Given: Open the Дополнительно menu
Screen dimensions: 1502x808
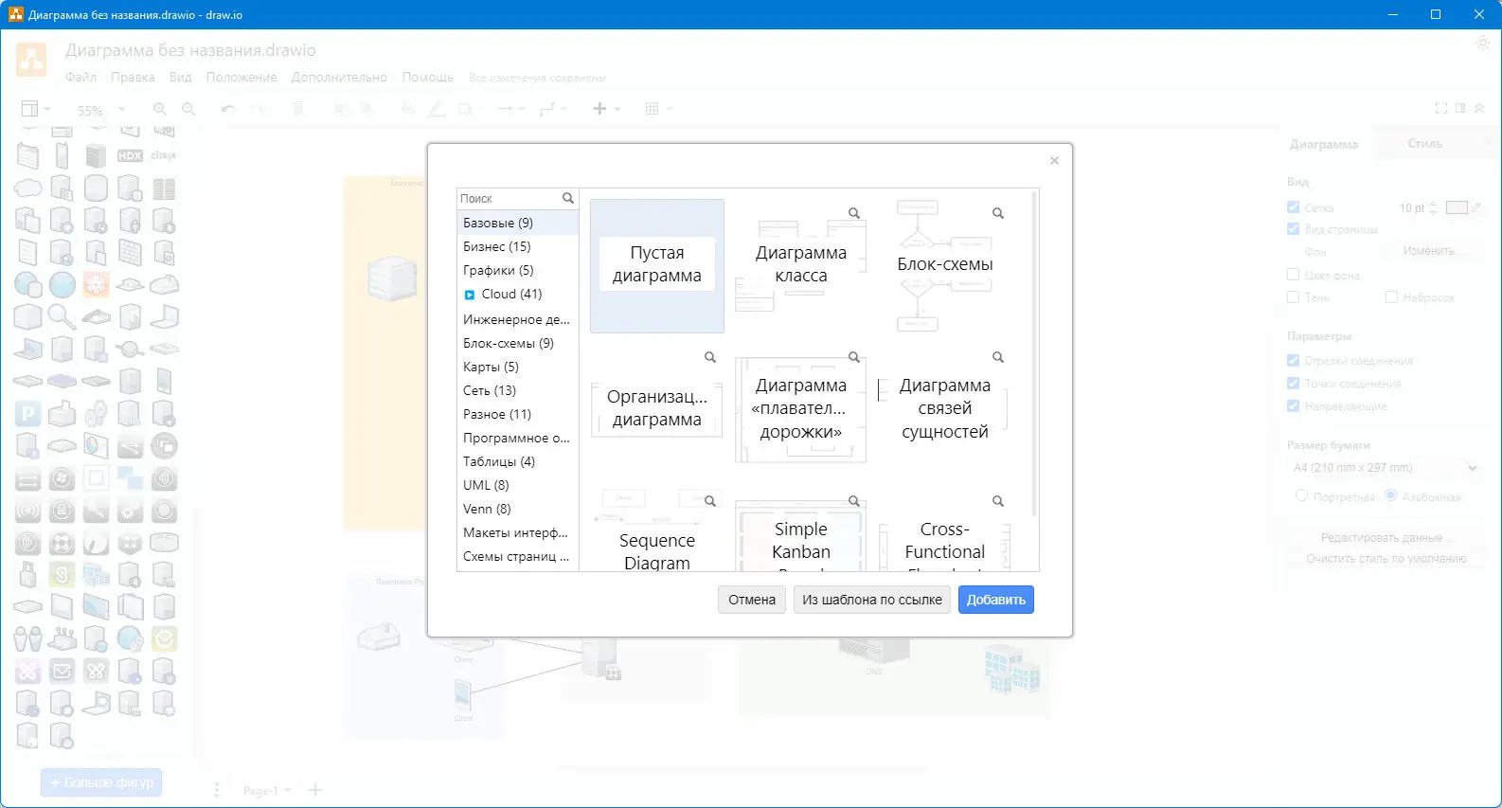Looking at the screenshot, I should pyautogui.click(x=339, y=78).
